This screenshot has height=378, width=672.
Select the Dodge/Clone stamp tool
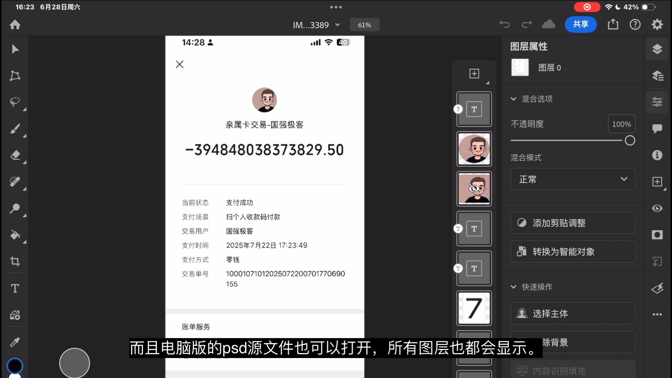point(15,208)
